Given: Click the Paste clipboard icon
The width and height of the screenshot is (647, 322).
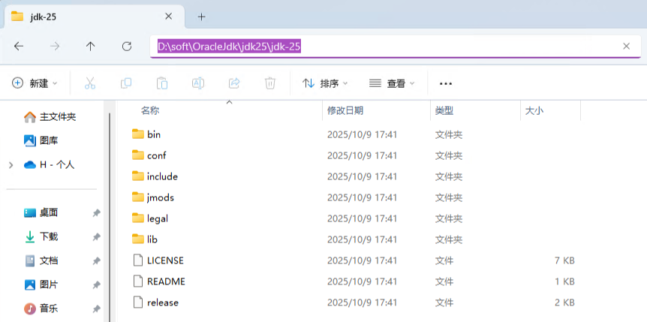Looking at the screenshot, I should 162,83.
